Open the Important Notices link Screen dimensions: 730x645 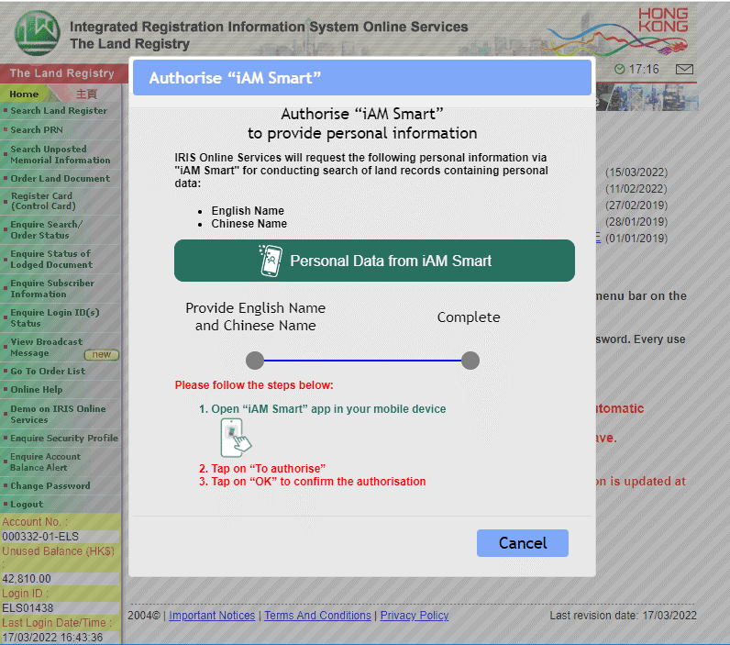click(x=212, y=616)
